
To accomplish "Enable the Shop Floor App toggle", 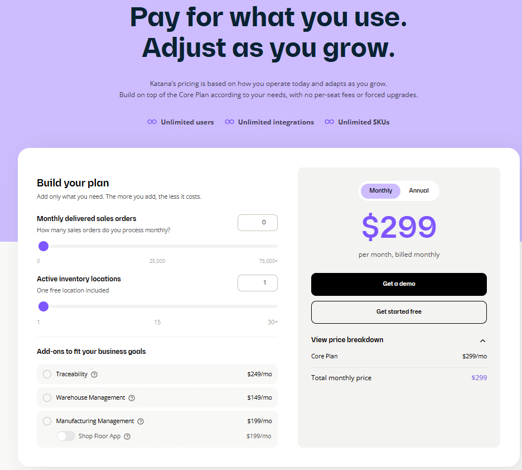I will tap(66, 436).
